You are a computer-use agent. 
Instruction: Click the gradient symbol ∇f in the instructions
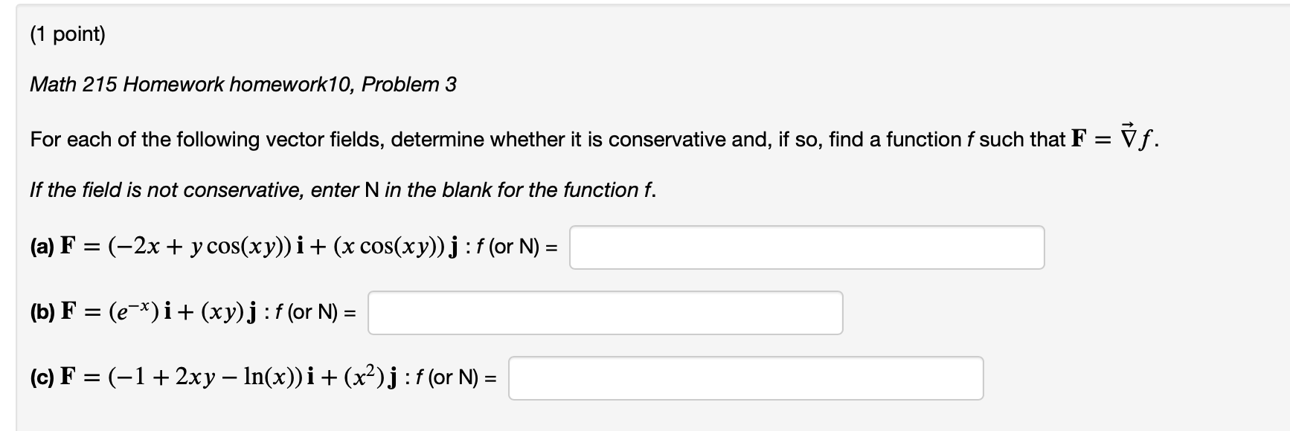tap(1135, 137)
